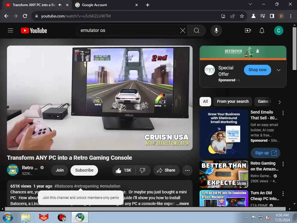This screenshot has height=223, width=297.
Task: Show hidden system tray icons
Action: click(x=247, y=217)
